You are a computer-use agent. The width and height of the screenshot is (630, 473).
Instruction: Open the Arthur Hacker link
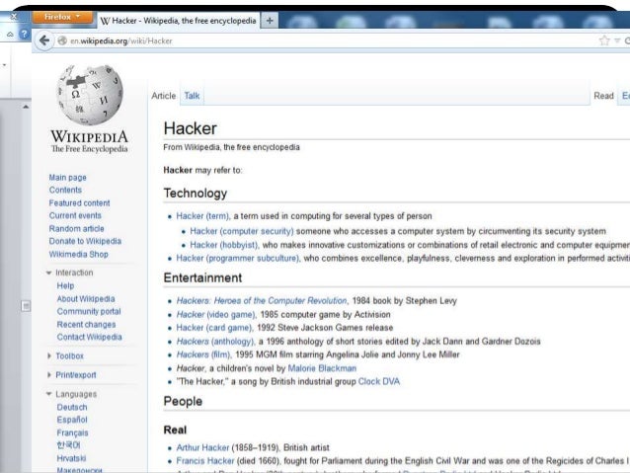[x=202, y=447]
